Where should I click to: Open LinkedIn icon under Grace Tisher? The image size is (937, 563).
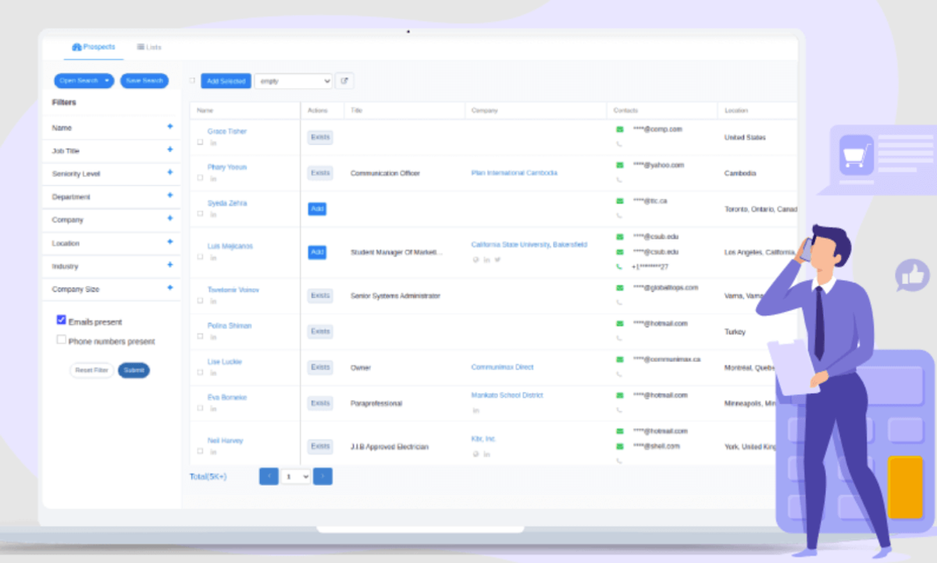(213, 143)
